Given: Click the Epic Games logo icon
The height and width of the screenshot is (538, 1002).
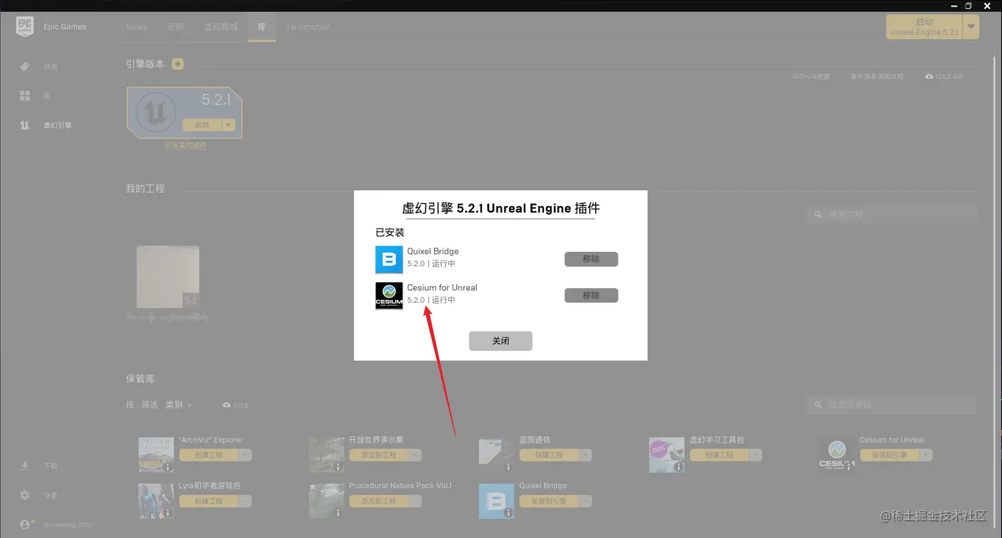Looking at the screenshot, I should [25, 27].
